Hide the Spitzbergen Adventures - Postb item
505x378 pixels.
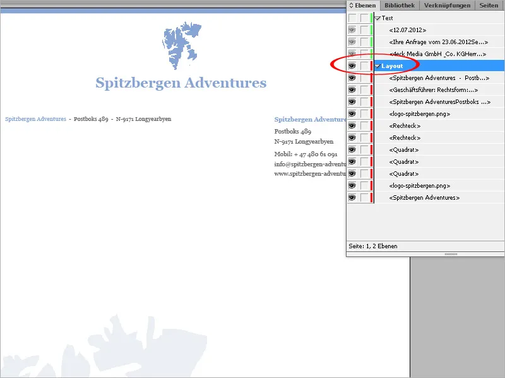click(x=352, y=77)
